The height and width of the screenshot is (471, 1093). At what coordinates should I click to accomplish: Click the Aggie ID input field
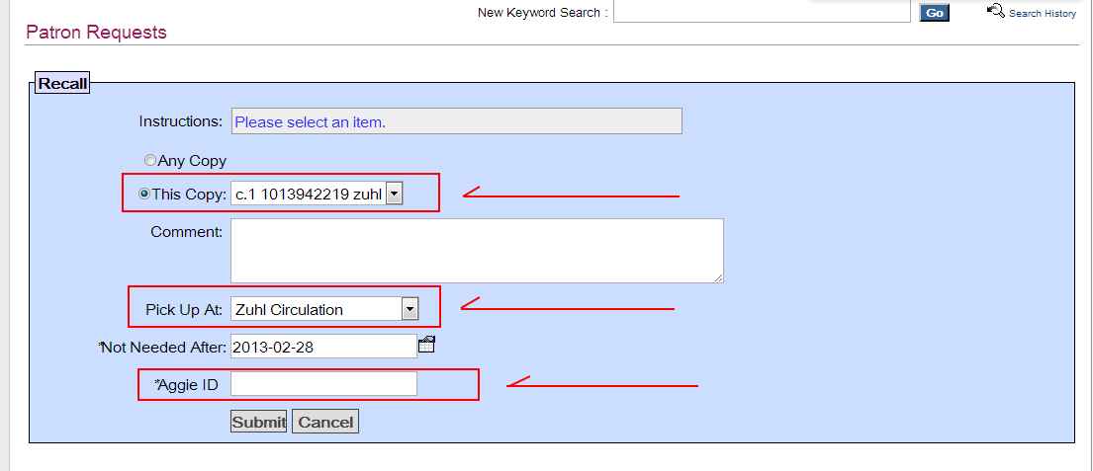click(324, 383)
